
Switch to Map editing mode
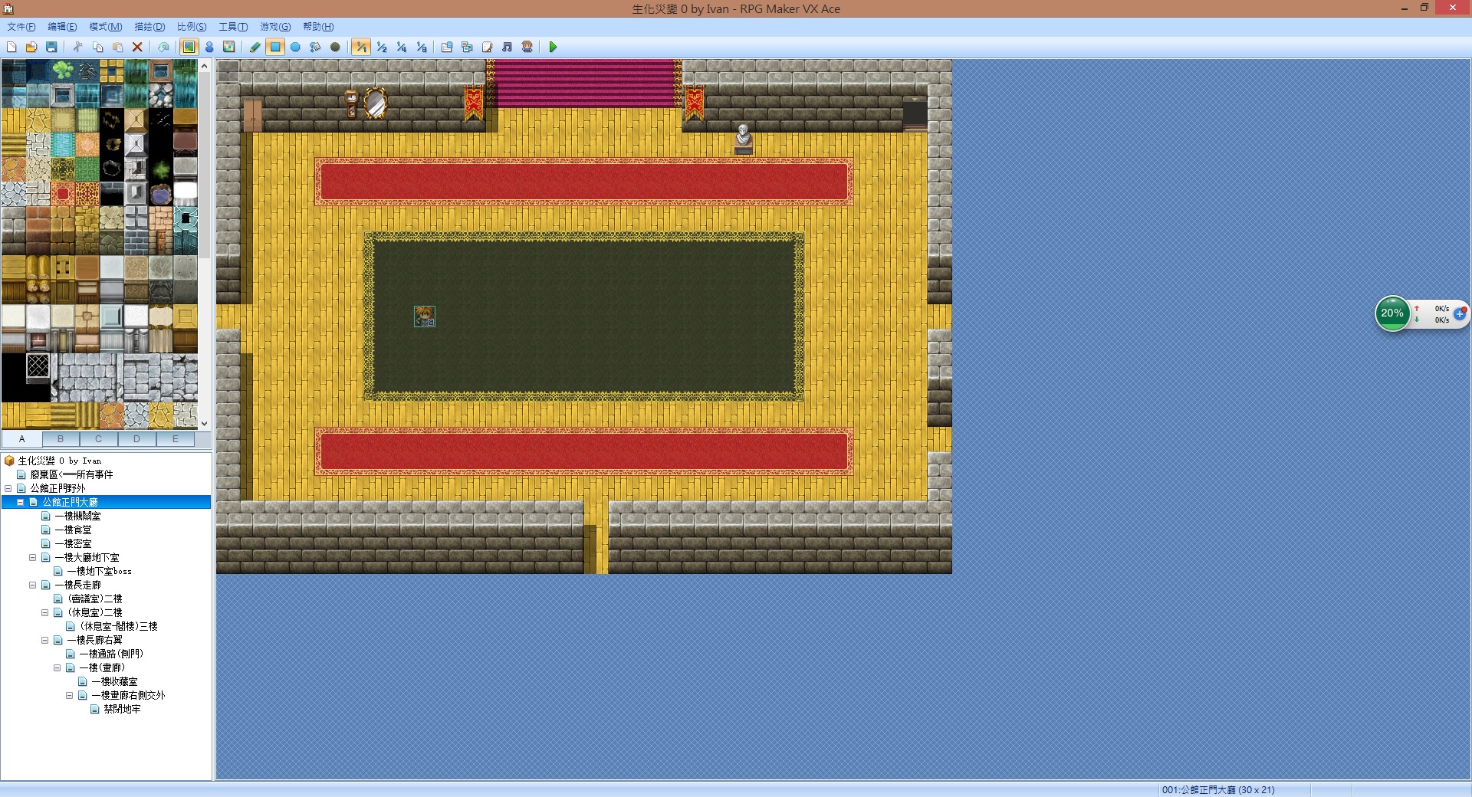point(189,47)
